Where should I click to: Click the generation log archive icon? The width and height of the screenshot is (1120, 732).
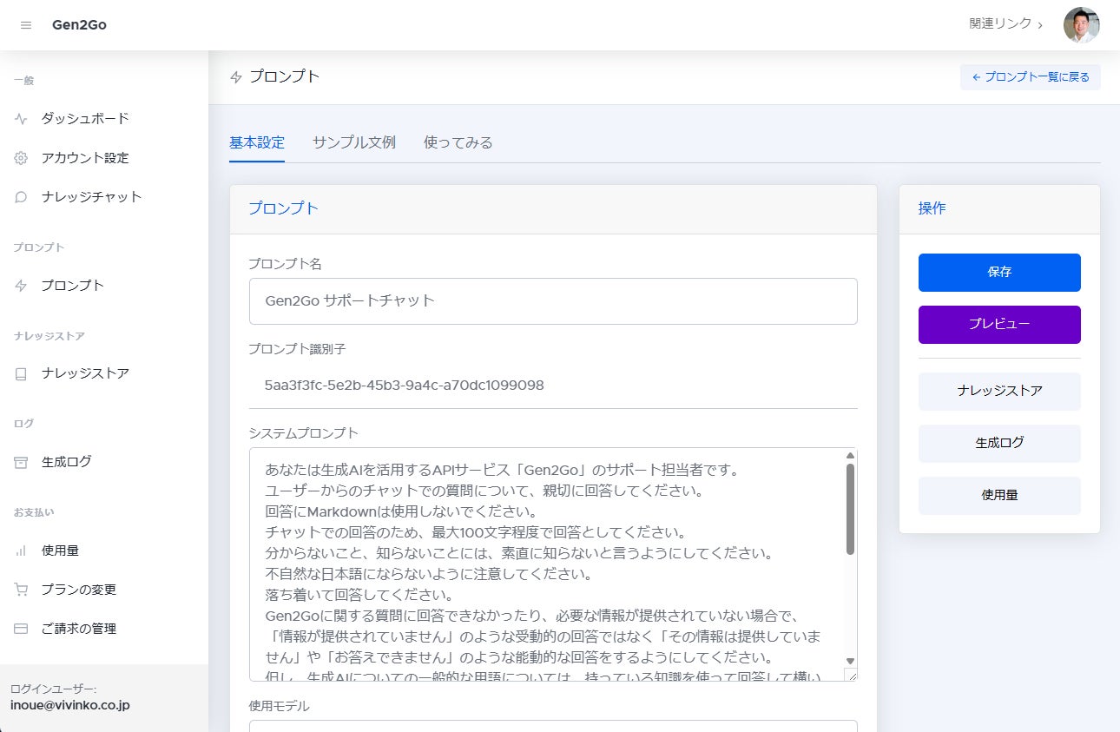(x=21, y=462)
